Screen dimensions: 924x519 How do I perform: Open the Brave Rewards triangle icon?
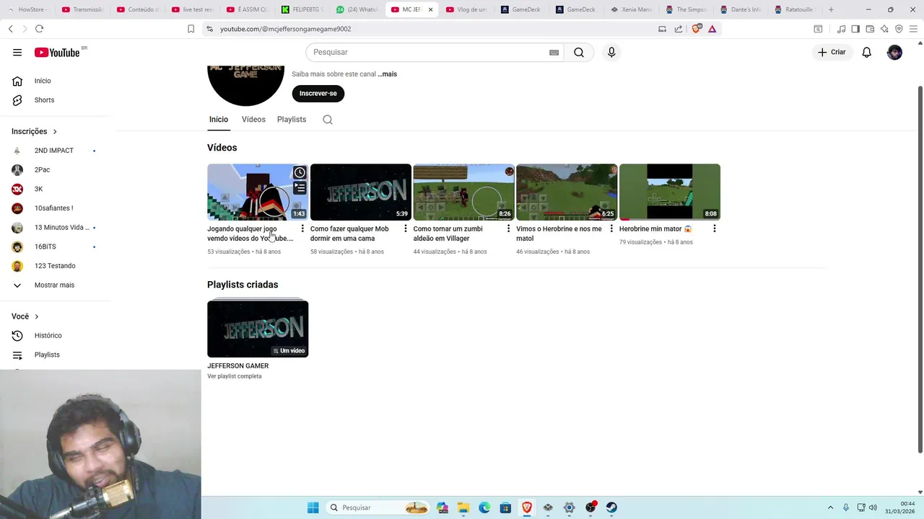pos(712,29)
